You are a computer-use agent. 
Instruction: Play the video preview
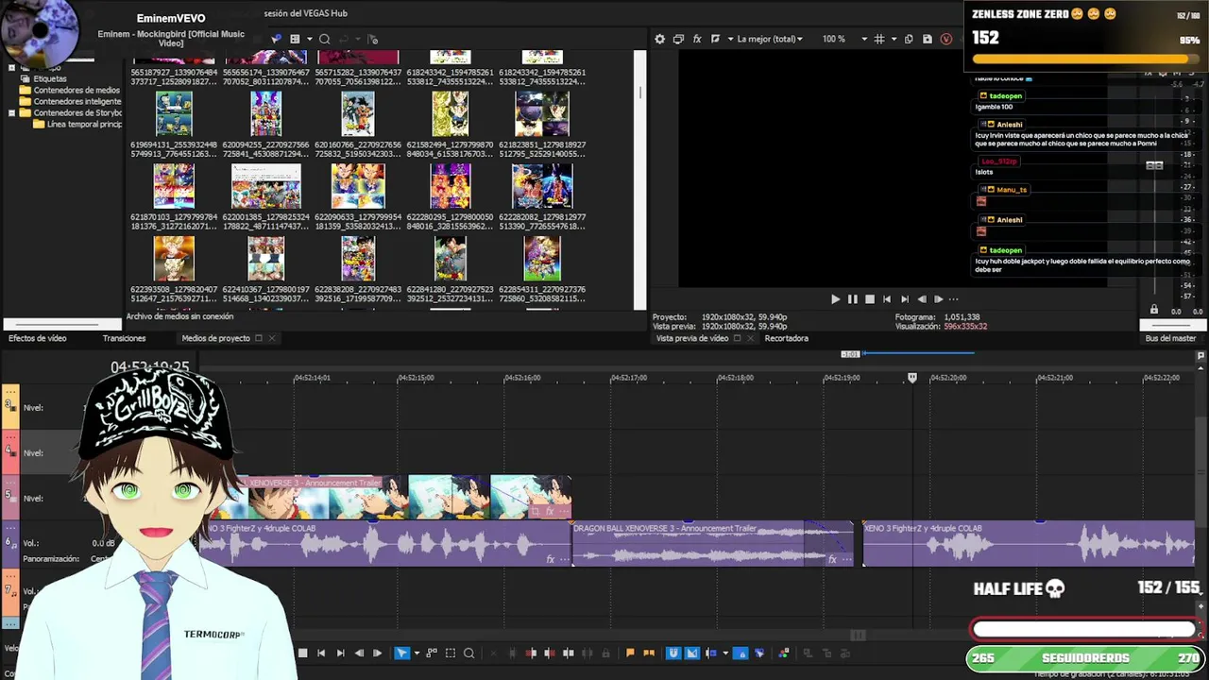tap(835, 299)
